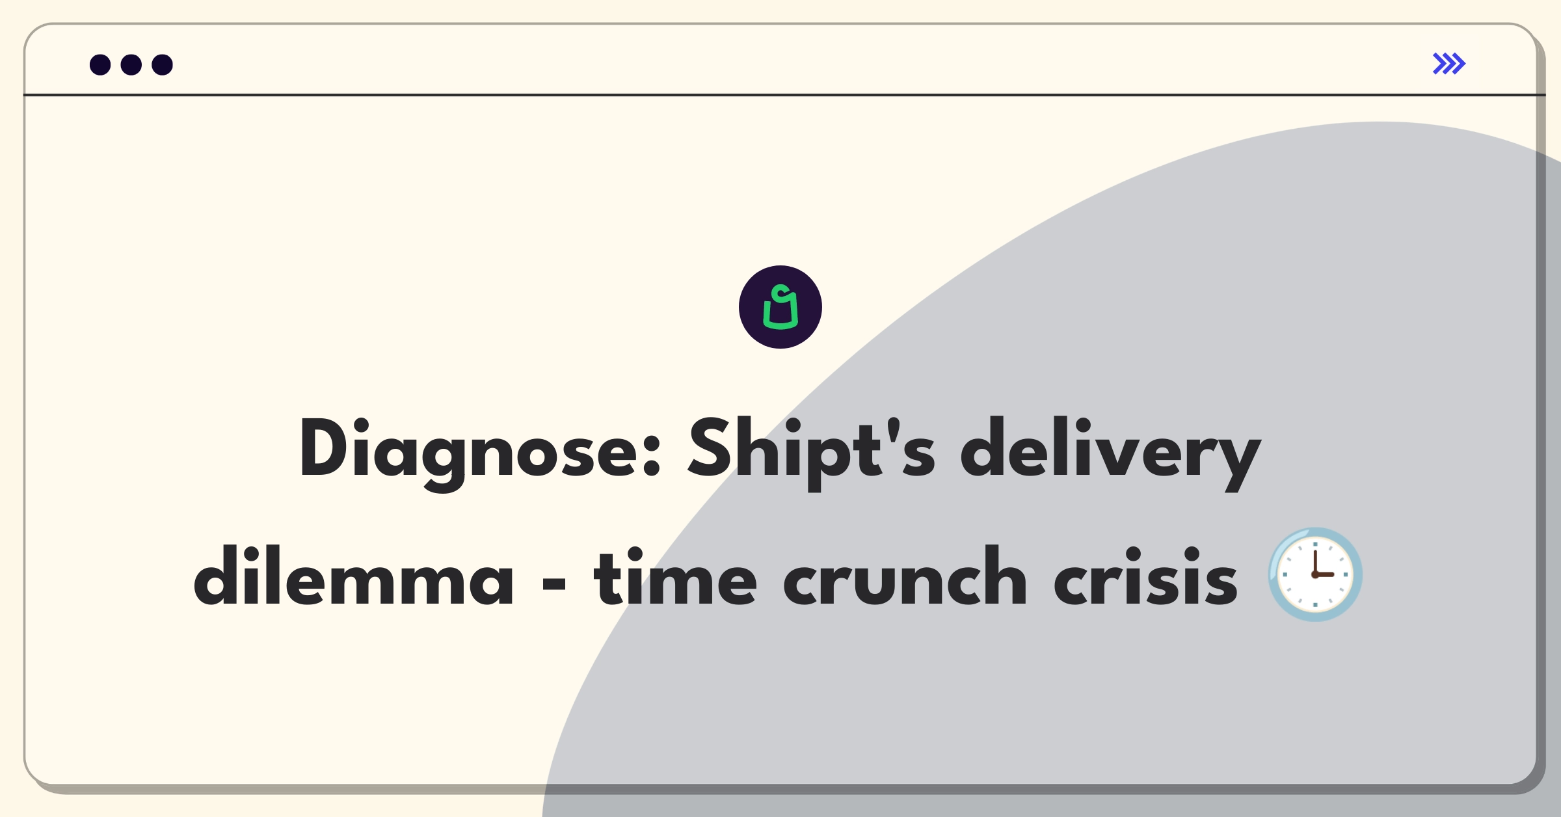
Task: Click the word 'time' in the headline
Action: [675, 576]
